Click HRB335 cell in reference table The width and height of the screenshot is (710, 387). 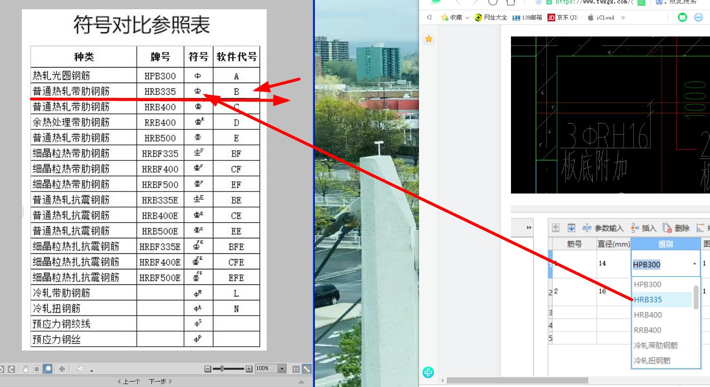[160, 91]
